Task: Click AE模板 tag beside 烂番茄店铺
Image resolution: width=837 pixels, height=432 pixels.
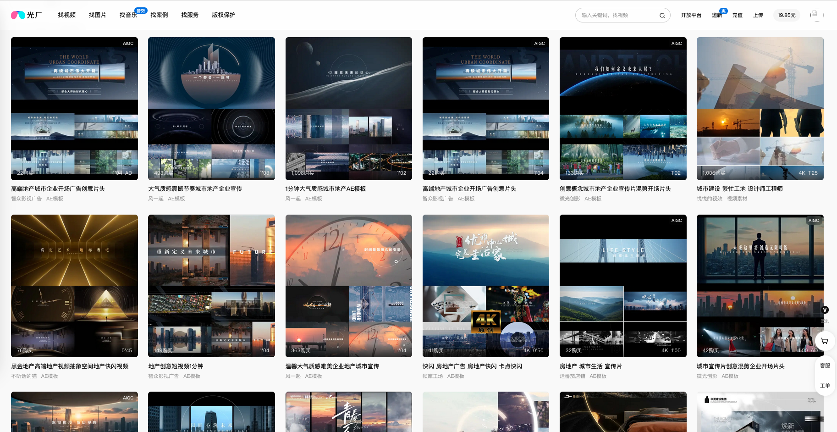Action: [598, 376]
